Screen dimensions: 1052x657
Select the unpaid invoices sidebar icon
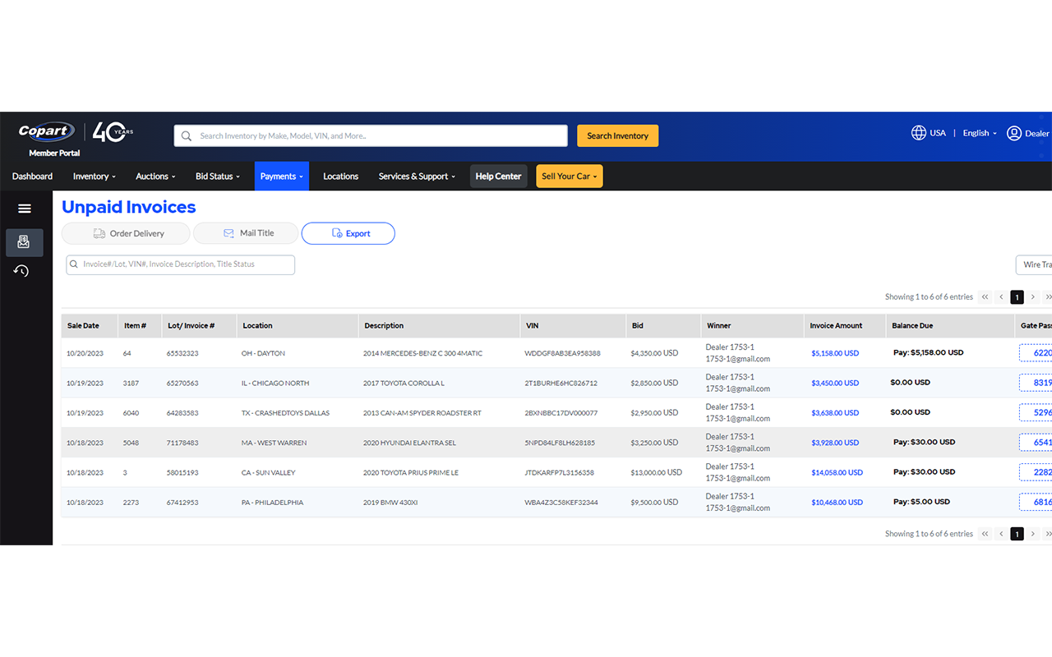tap(24, 242)
